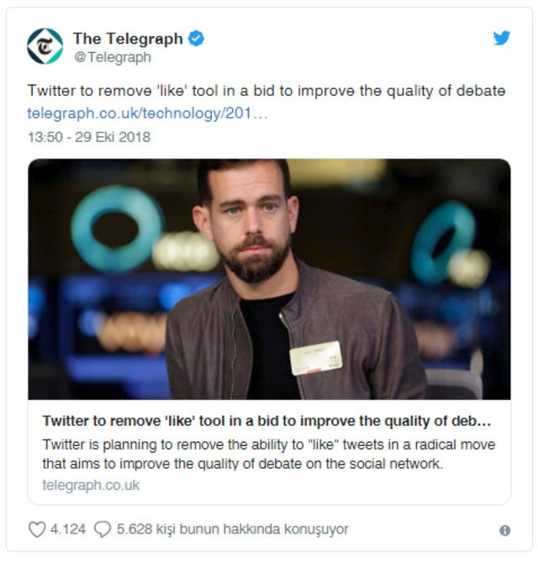Click the tweet text about Twitter removing 'like'
This screenshot has width=538, height=562.
[266, 91]
